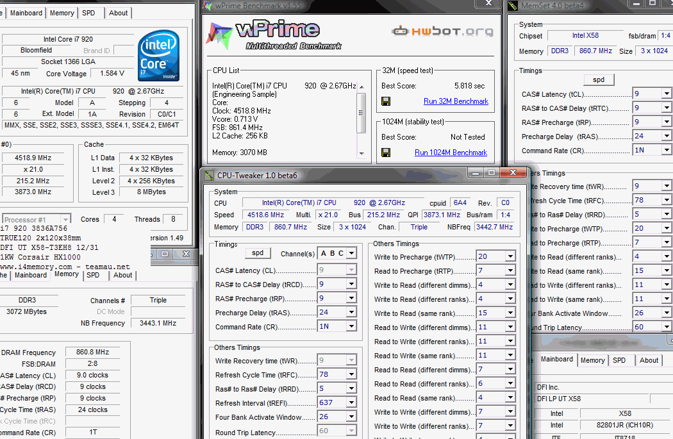Click the spd button in MemSet Timings
The width and height of the screenshot is (673, 439).
[x=598, y=79]
